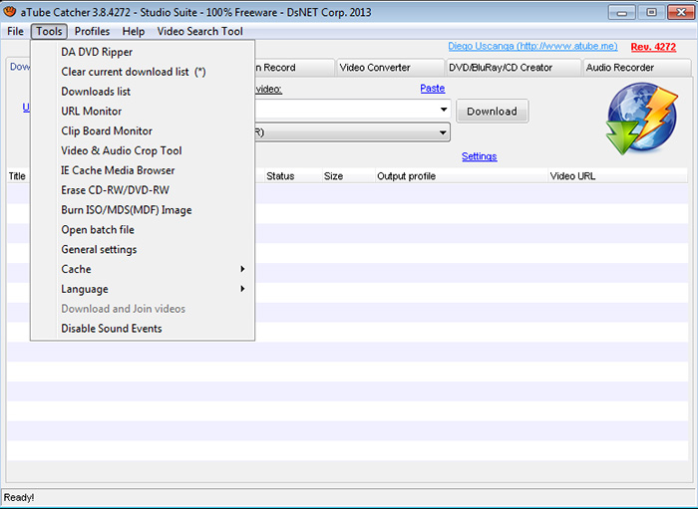Click the aTube Catcher title bar app icon
Viewport: 698px width, 509px height.
click(x=9, y=11)
